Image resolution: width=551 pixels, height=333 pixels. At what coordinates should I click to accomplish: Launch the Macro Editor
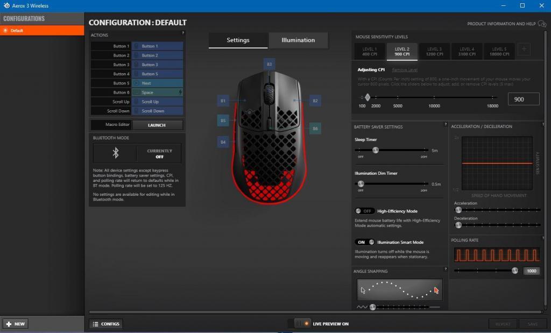[x=157, y=125]
